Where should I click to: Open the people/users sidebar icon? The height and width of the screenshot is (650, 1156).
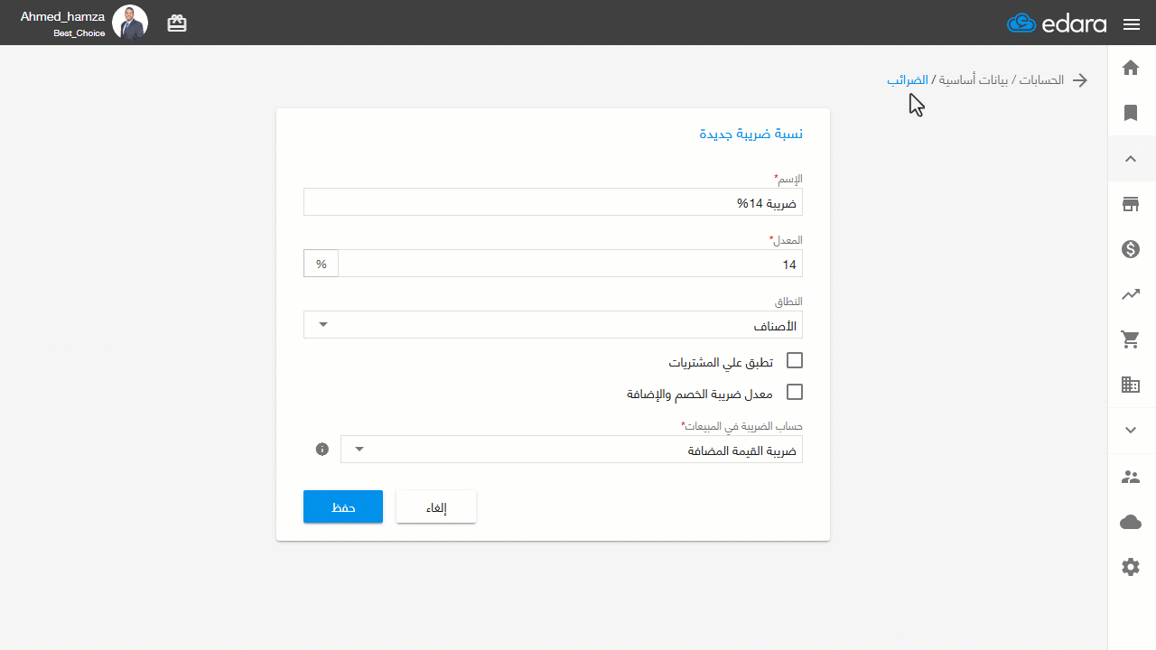pyautogui.click(x=1131, y=477)
